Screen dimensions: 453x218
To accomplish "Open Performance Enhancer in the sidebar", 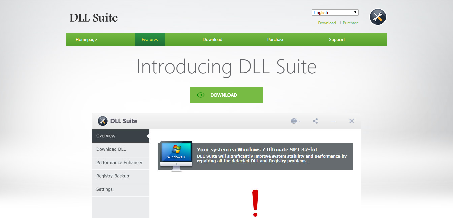I will pos(121,163).
